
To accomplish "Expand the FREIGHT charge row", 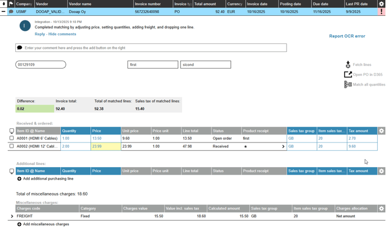I will [x=12, y=216].
